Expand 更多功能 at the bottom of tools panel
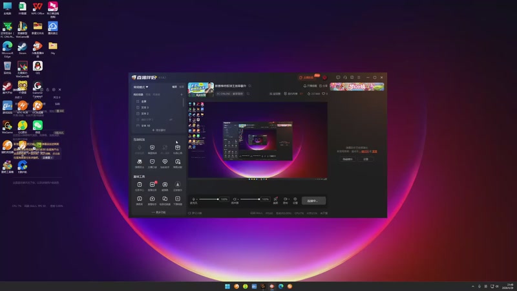The image size is (517, 291). point(158,213)
